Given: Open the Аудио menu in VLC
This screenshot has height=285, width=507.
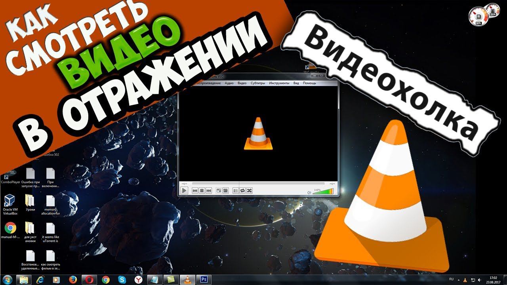Looking at the screenshot, I should tap(229, 83).
